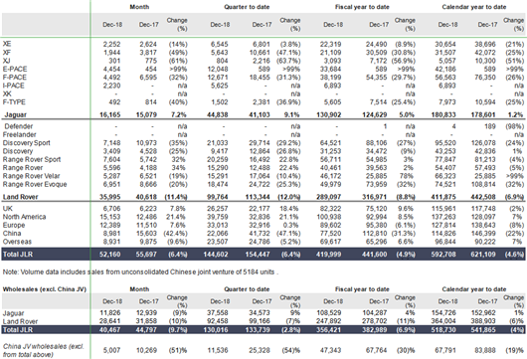Image resolution: width=527 pixels, height=359 pixels.
Task: Click the China region row label
Action: click(12, 234)
